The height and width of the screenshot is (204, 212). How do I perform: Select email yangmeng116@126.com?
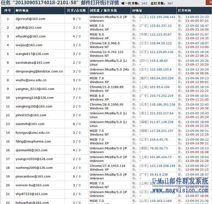pos(35,98)
